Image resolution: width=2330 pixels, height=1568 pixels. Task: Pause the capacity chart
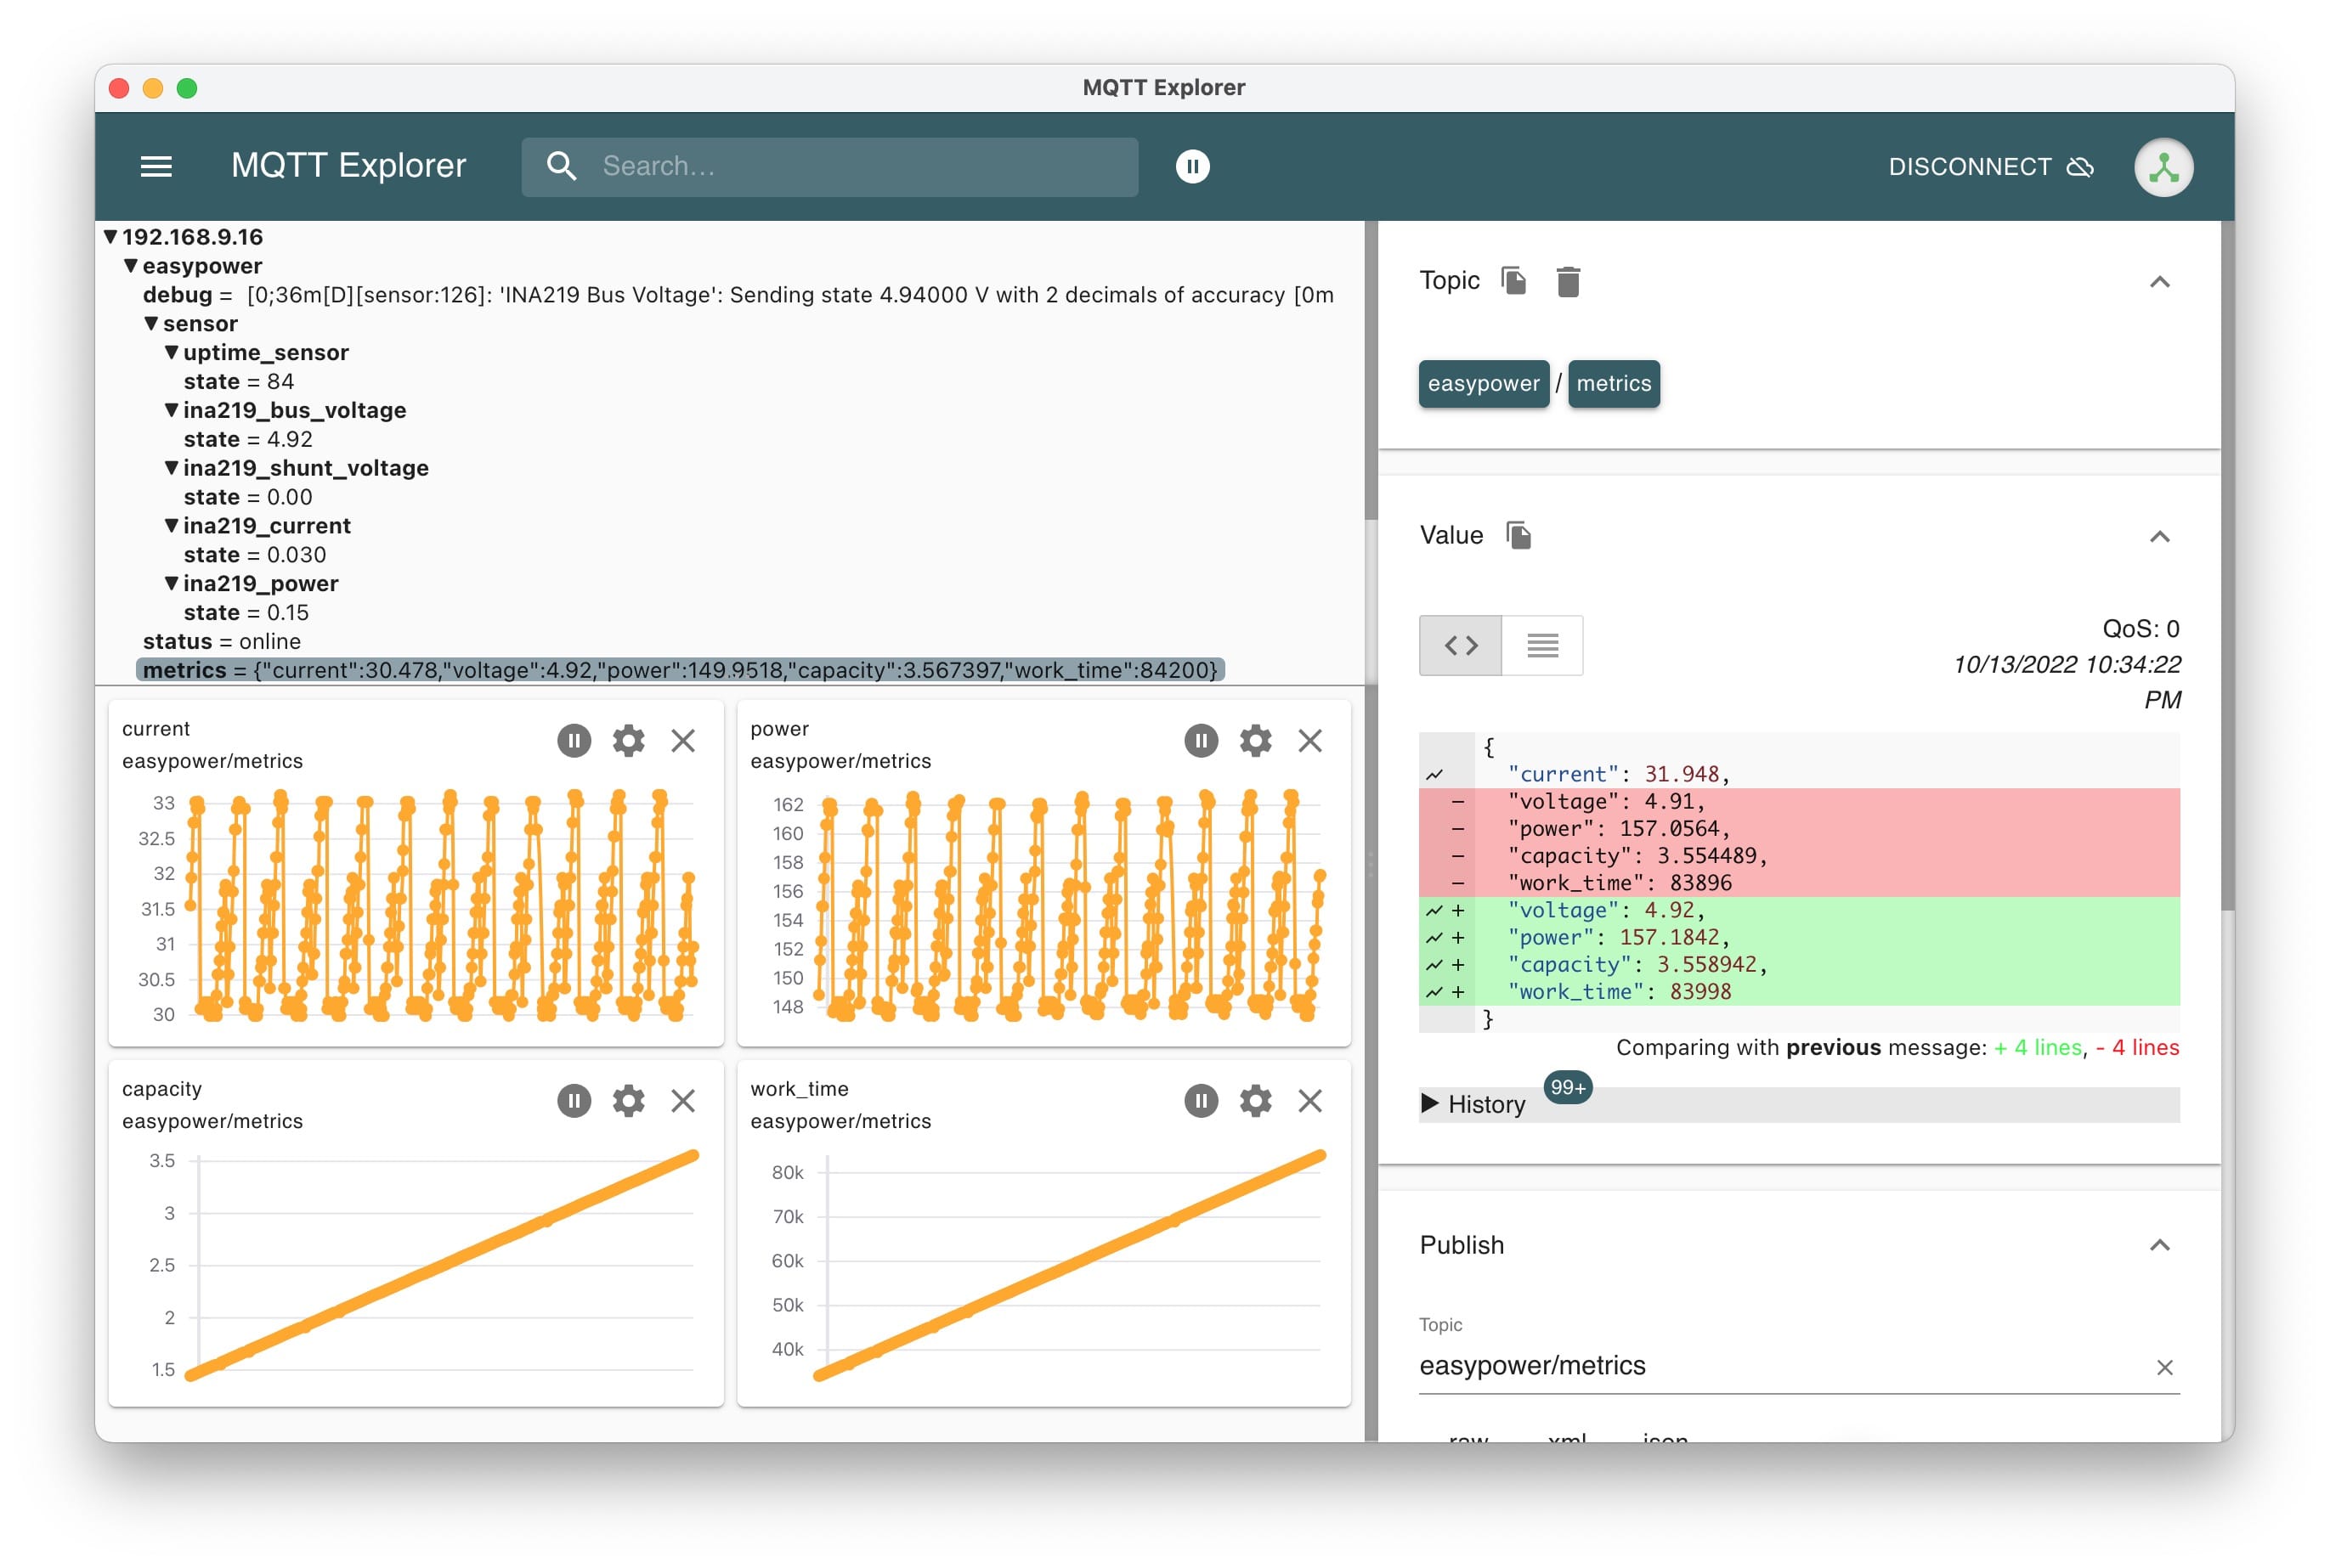click(x=574, y=1101)
